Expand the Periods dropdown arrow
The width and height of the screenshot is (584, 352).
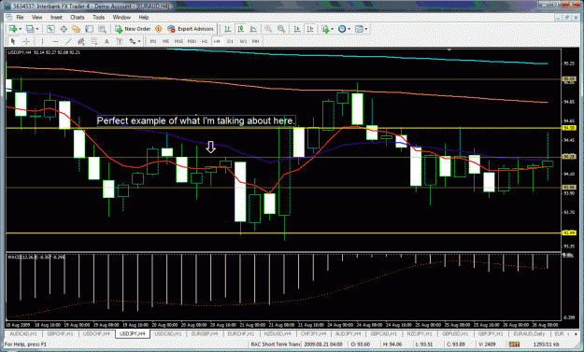[x=349, y=29]
